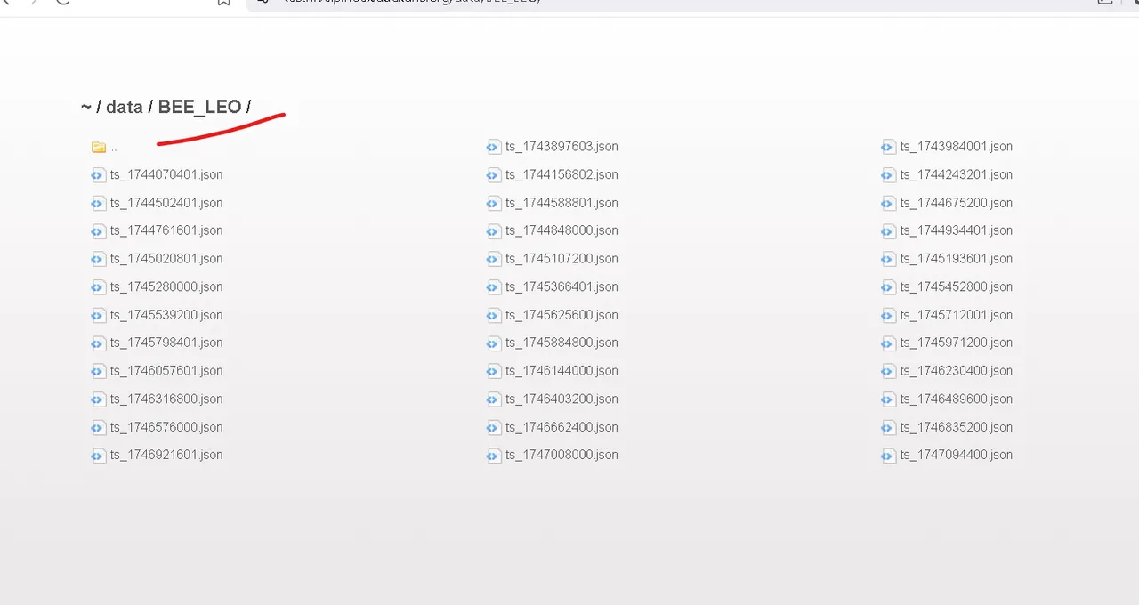The image size is (1139, 605).
Task: Click file icon beside ts_1745884800.json
Action: pos(493,343)
